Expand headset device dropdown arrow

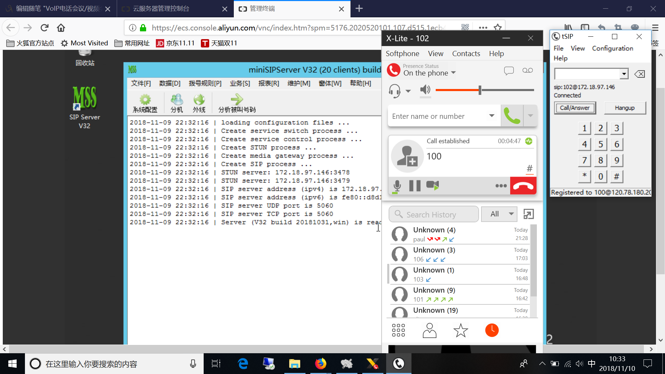coord(408,91)
